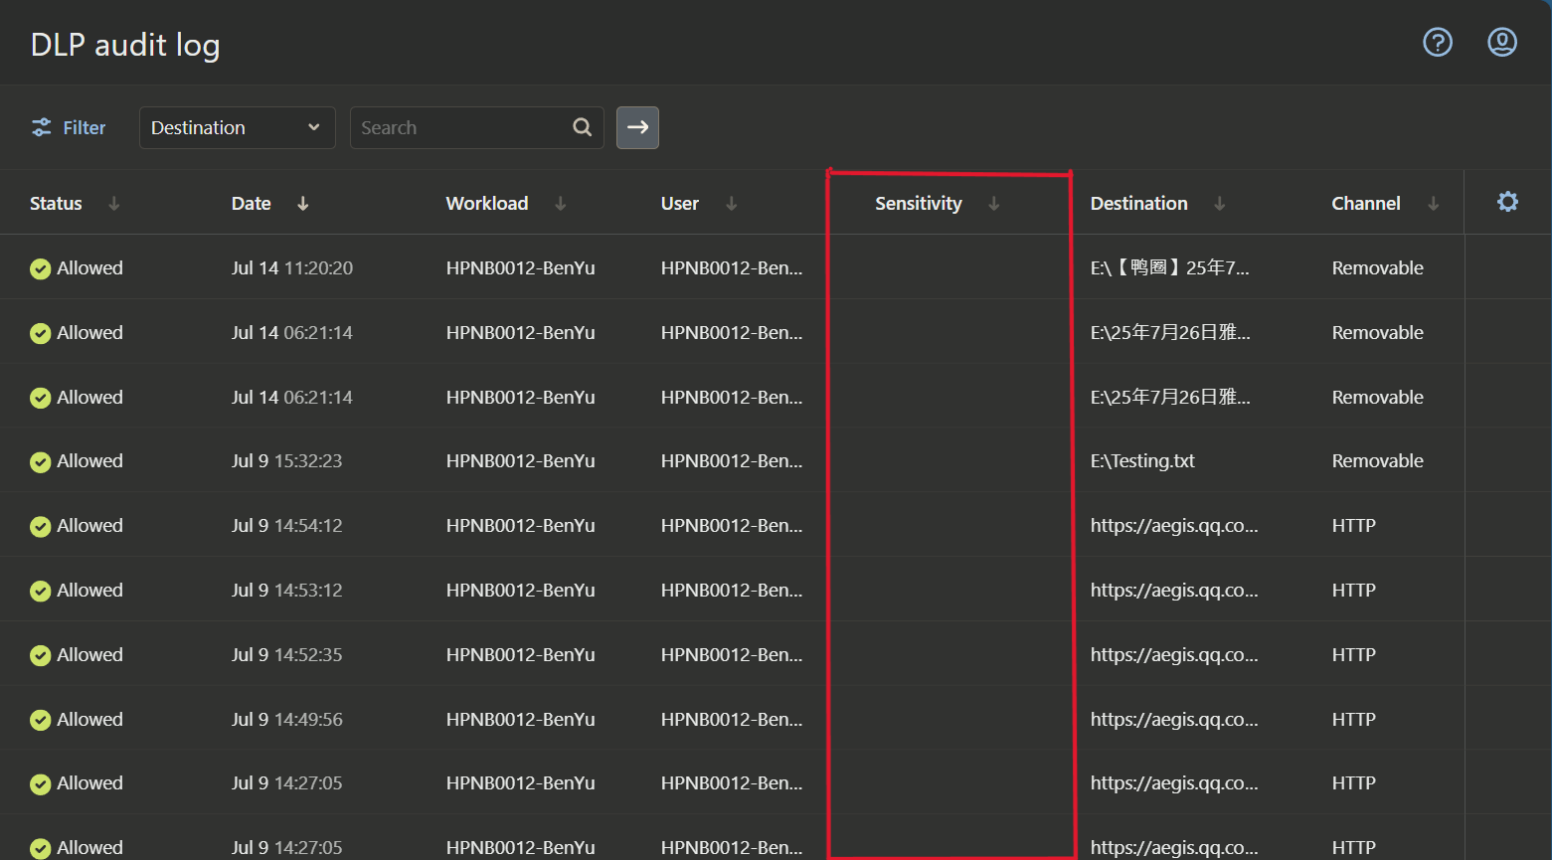
Task: Open the help question mark icon
Action: pos(1438,43)
